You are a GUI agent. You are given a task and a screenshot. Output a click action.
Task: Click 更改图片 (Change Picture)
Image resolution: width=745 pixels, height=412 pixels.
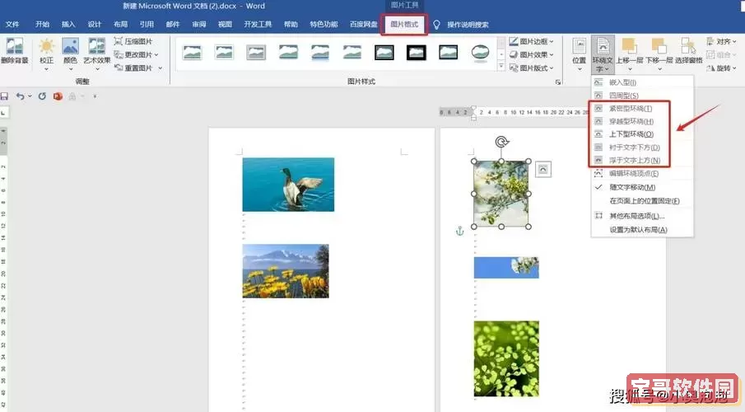(x=134, y=54)
